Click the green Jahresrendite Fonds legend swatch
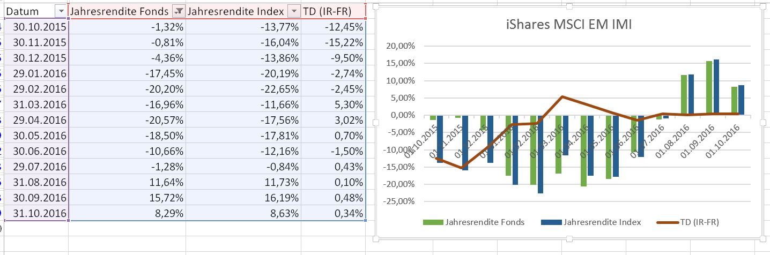 432,222
